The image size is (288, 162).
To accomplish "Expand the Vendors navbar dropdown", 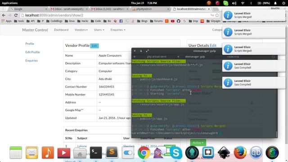I will point(81,30).
